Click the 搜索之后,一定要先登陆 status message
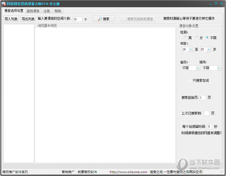Image resolution: width=226 pixels, height=176 pixels. (x=176, y=172)
